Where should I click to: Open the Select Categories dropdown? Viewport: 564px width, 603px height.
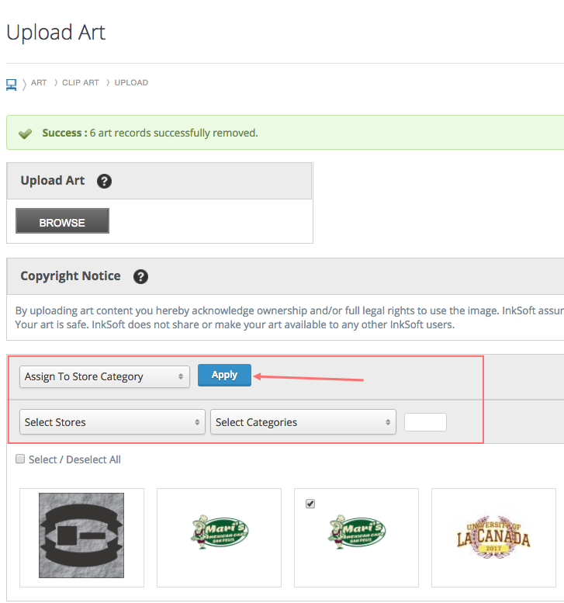pyautogui.click(x=303, y=422)
